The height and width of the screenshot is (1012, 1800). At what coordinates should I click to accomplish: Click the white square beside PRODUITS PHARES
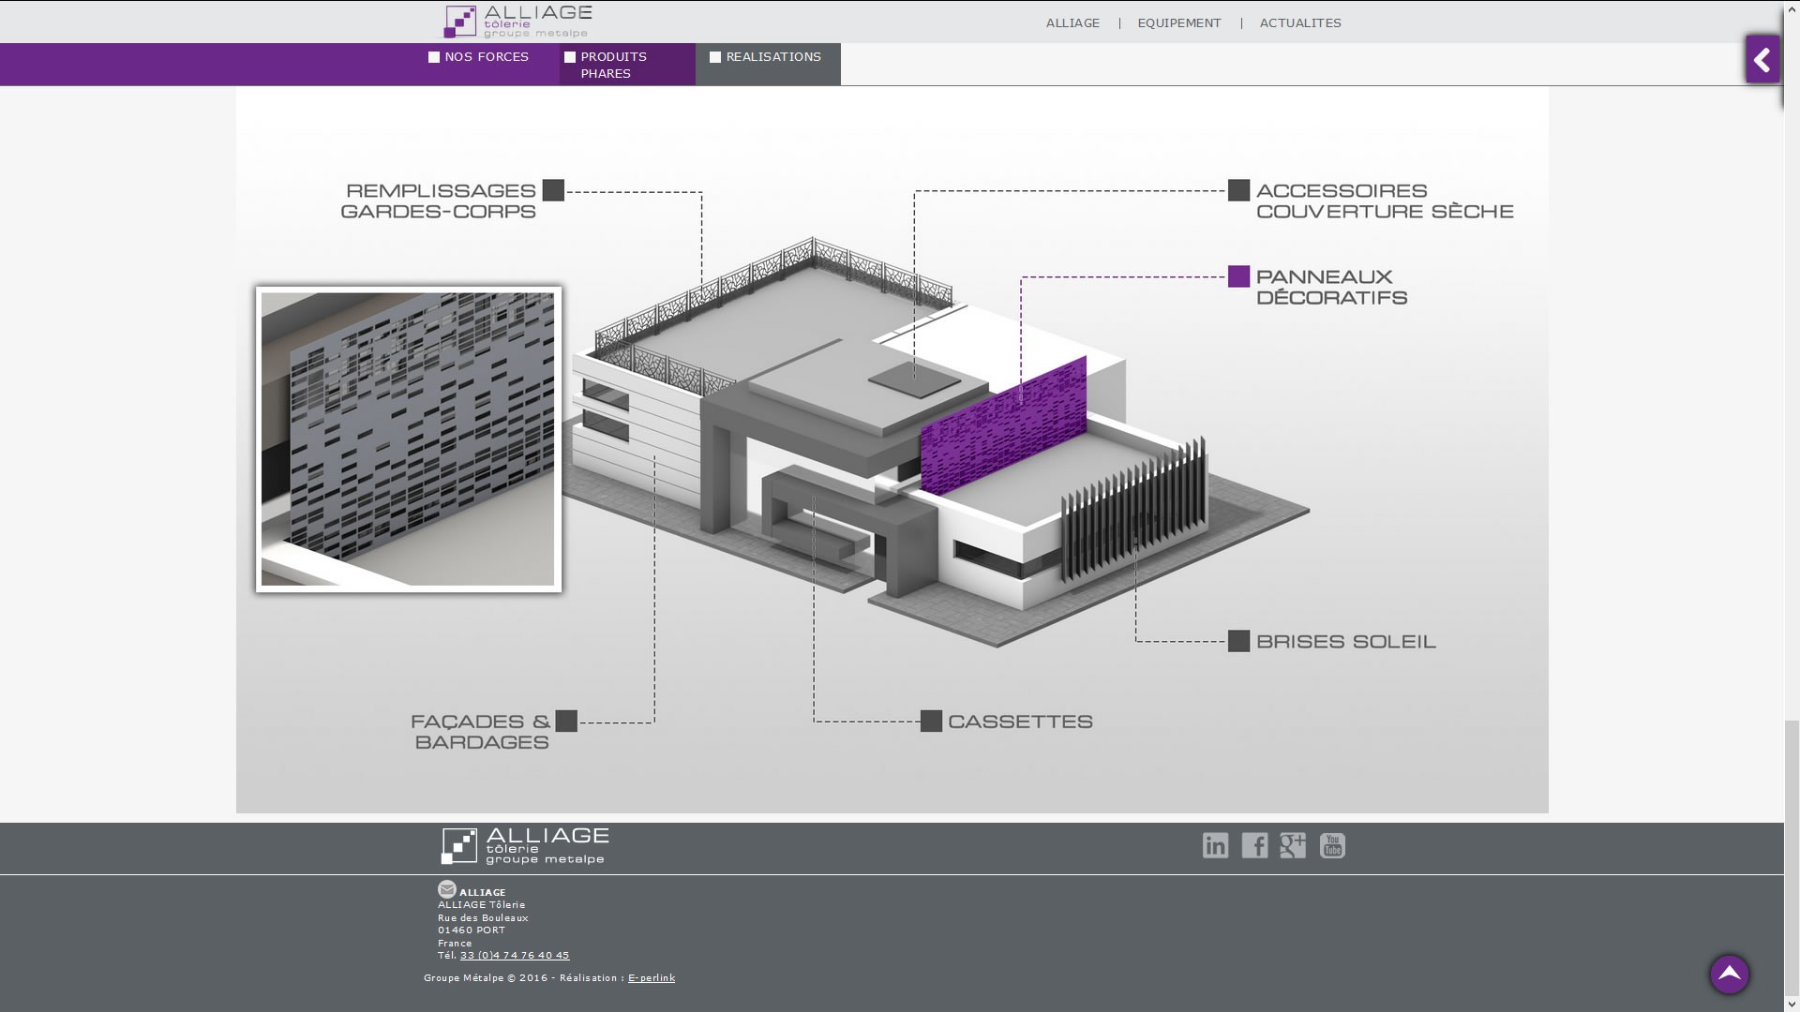click(570, 57)
